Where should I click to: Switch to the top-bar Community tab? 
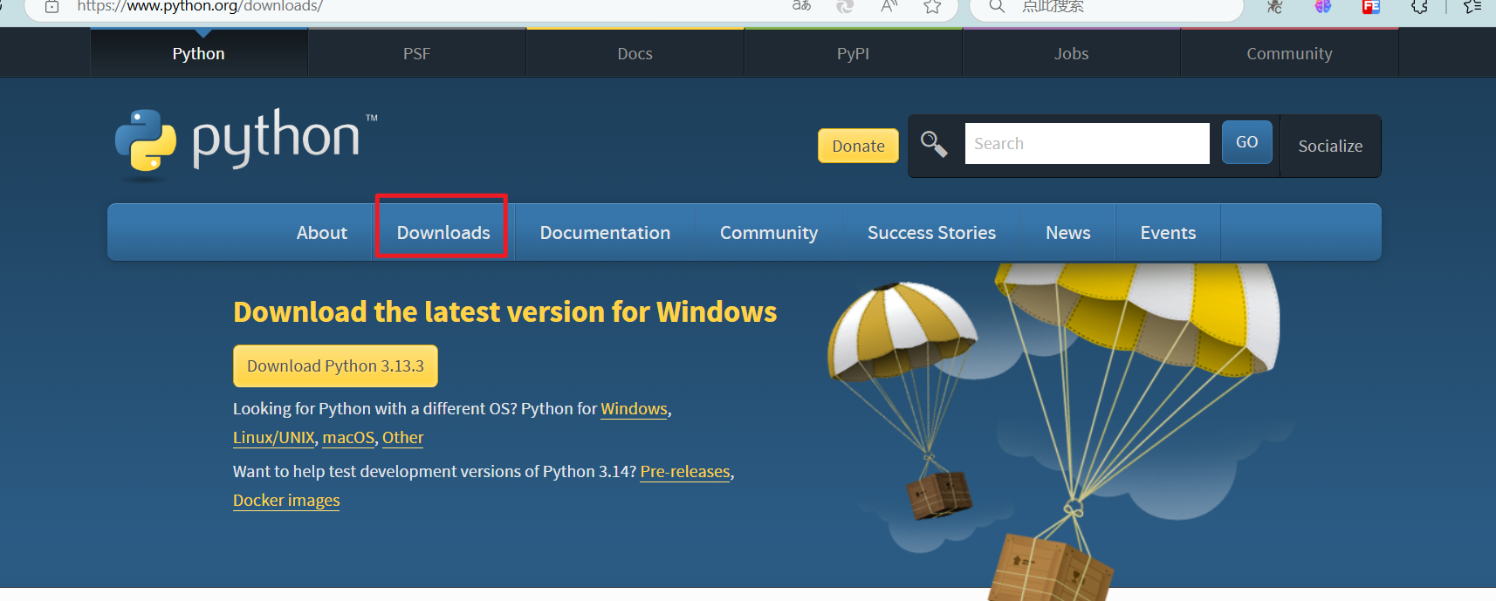tap(1289, 53)
